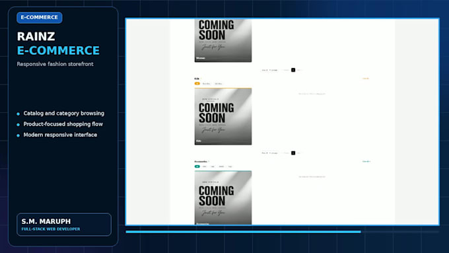Select the orange All filter in Kids
This screenshot has width=449, height=253.
[x=197, y=84]
